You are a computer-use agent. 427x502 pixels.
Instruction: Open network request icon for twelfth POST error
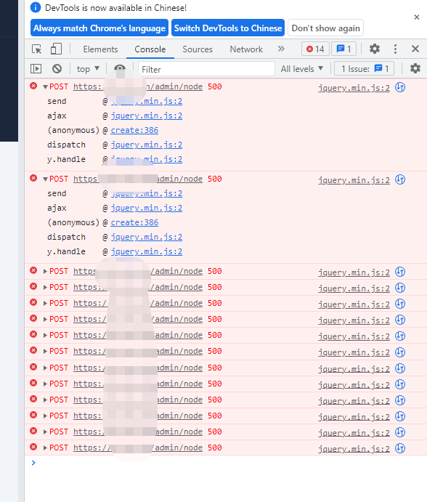400,416
